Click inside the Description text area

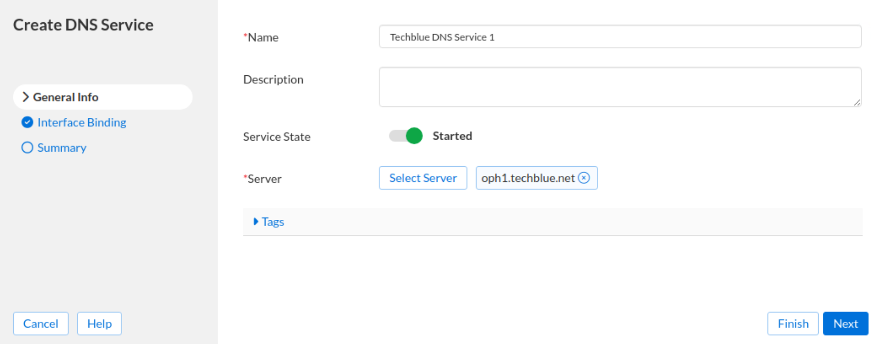[620, 87]
